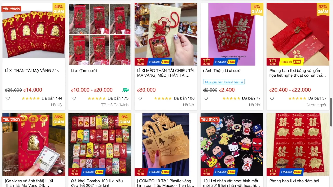
Task: Click heart icon for (Ảnh Thật) Lì xì cưới
Action: 206,98
